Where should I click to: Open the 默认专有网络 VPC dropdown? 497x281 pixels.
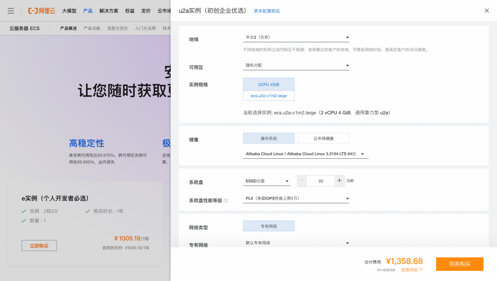click(296, 243)
